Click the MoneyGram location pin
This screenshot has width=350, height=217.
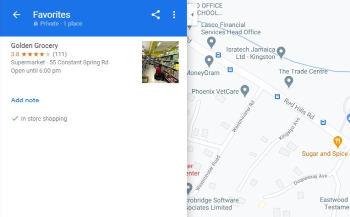click(x=209, y=61)
